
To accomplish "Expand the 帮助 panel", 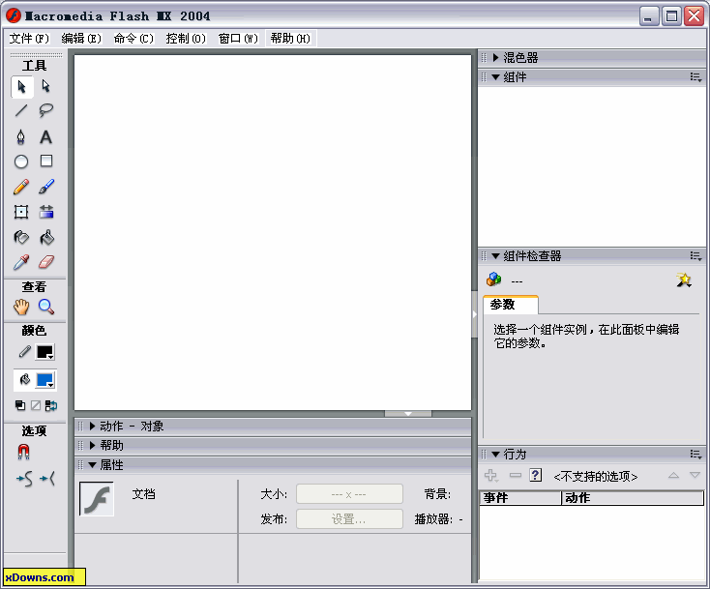I will [x=92, y=446].
